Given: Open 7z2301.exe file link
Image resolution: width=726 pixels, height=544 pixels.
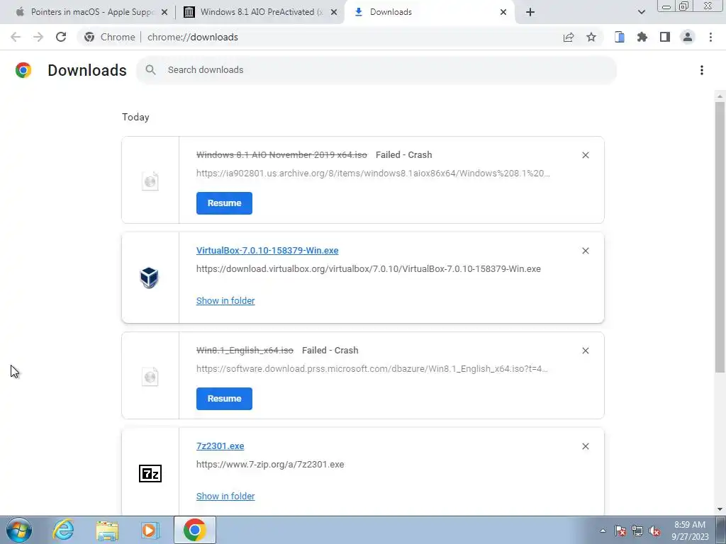Looking at the screenshot, I should pyautogui.click(x=220, y=446).
